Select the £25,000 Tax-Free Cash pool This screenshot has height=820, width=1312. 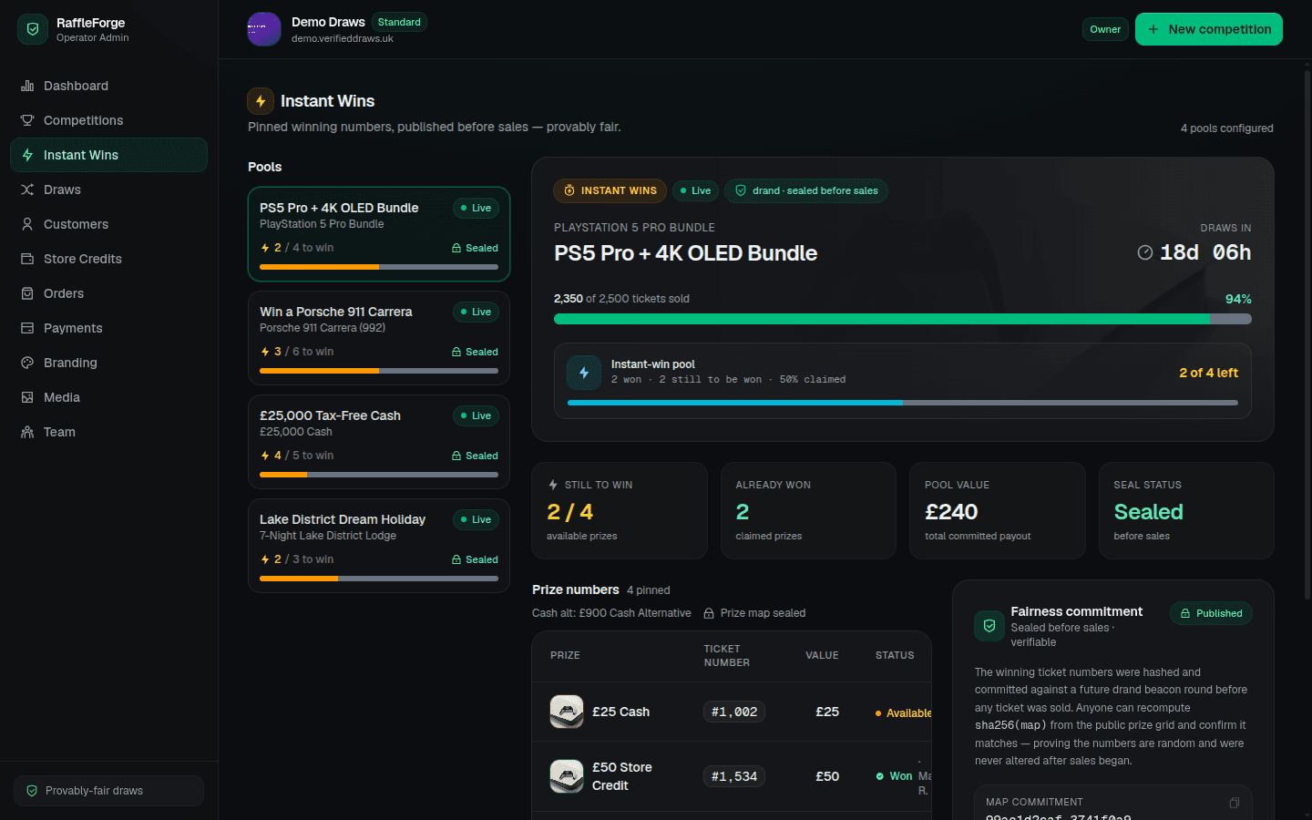(x=379, y=442)
